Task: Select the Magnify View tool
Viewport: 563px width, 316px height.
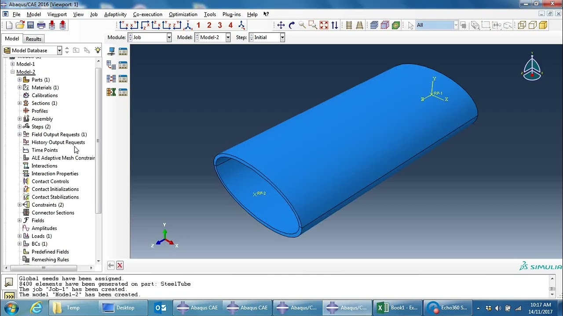Action: click(302, 25)
